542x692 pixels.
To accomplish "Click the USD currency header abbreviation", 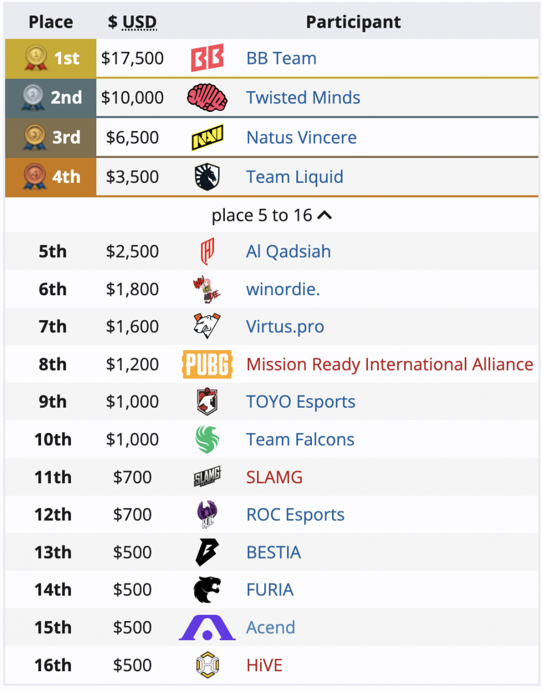I will [x=140, y=22].
